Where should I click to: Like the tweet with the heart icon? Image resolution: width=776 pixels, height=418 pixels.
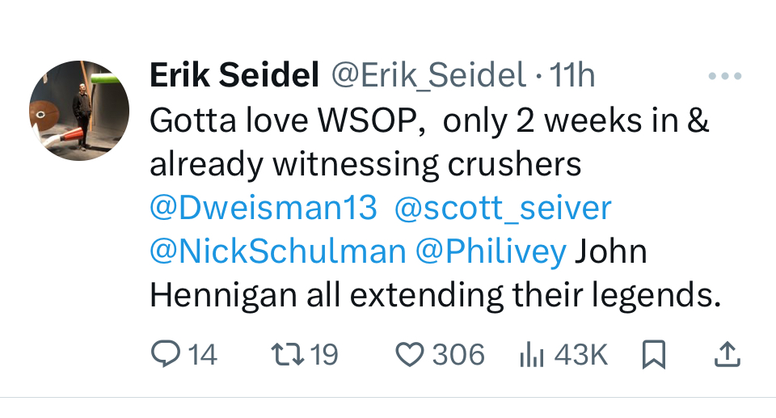[411, 354]
